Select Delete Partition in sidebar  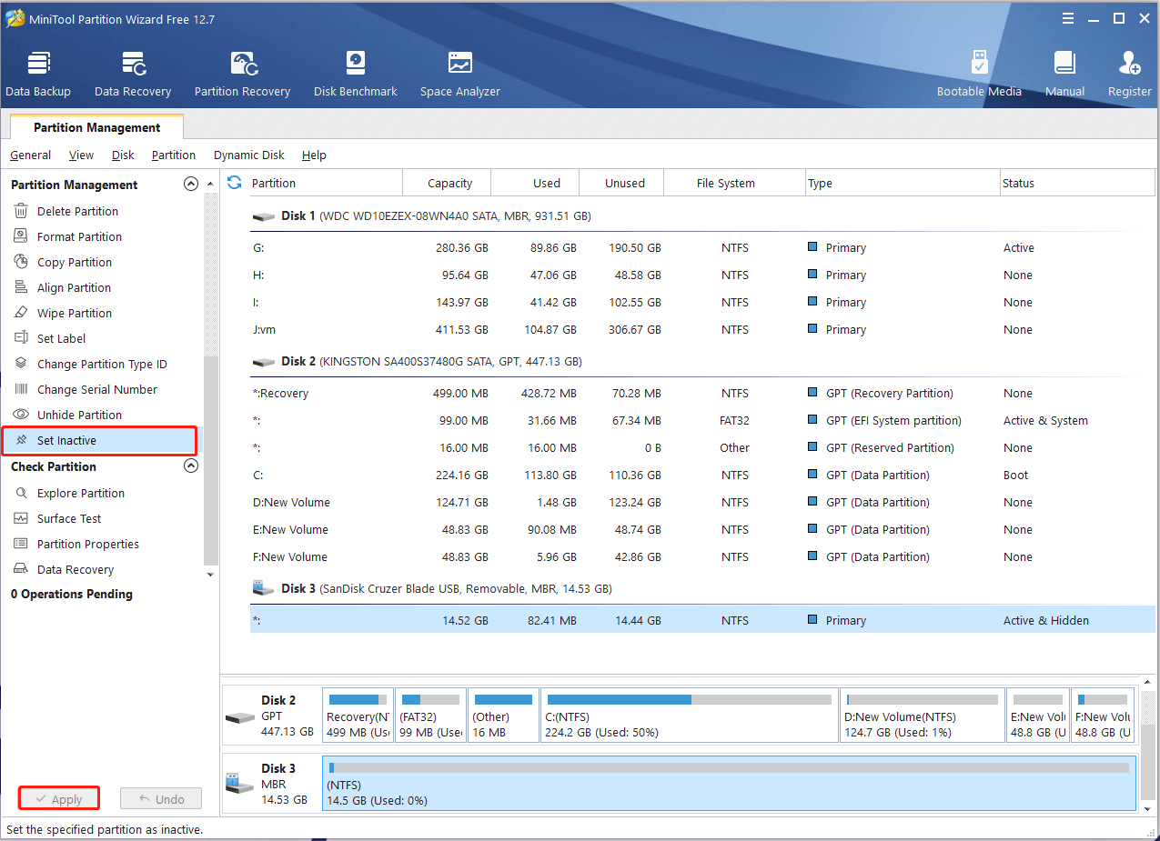pyautogui.click(x=77, y=211)
